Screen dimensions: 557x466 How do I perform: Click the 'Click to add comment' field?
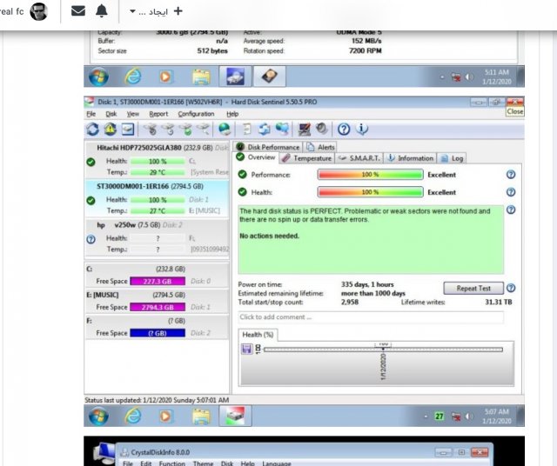[371, 317]
